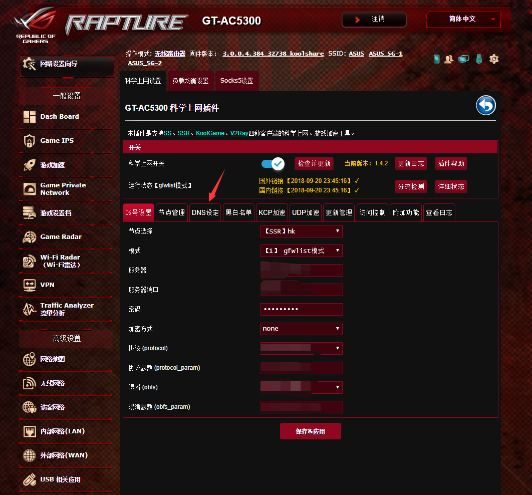
Task: Click the ROG Republic of Gamers logo
Action: click(35, 25)
